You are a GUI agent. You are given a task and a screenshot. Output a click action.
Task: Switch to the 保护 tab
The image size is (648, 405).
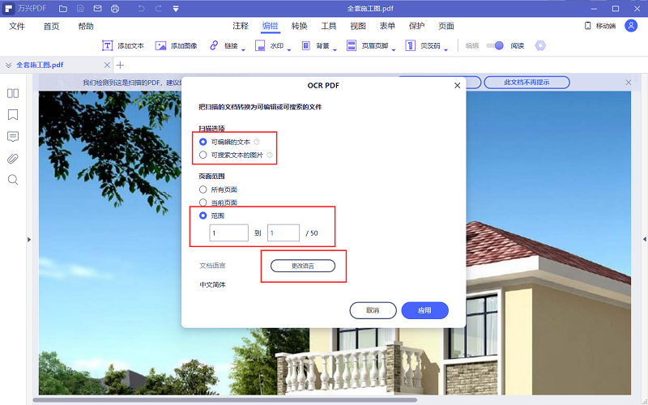click(416, 26)
